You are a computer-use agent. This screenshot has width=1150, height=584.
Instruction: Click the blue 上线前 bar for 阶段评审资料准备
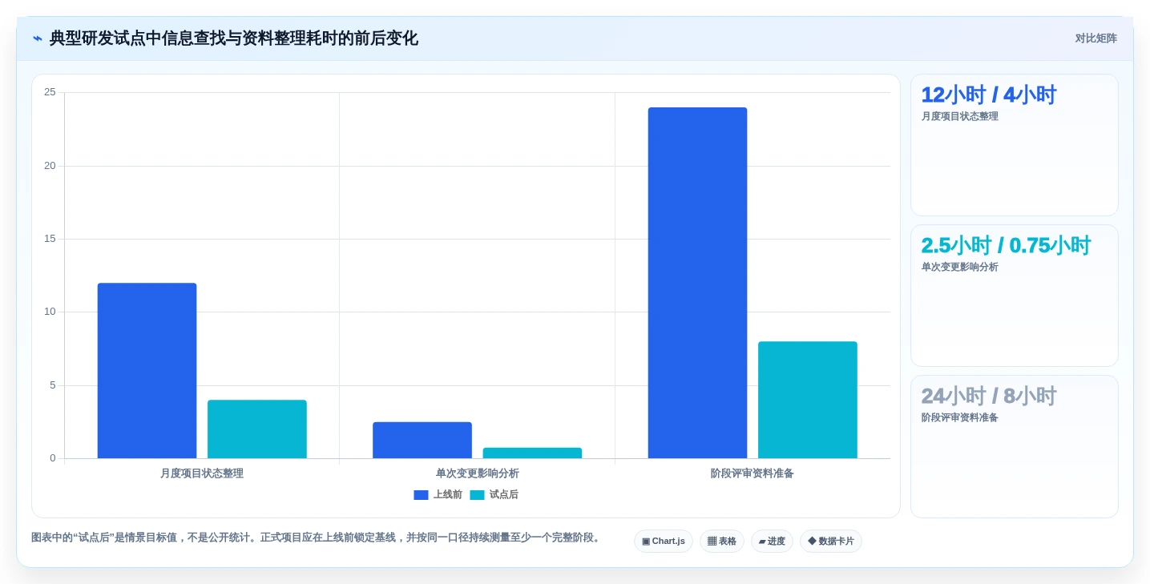coord(697,283)
